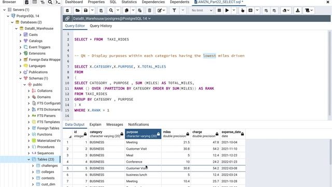
Task: Click the Rollback icon in toolbar
Action: tap(274, 10)
